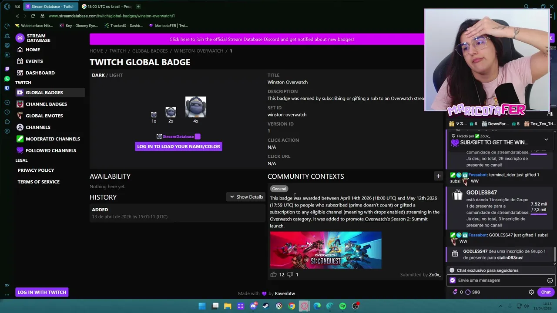Click stalin063rus gift recipient name
This screenshot has width=557, height=313.
tap(510, 258)
